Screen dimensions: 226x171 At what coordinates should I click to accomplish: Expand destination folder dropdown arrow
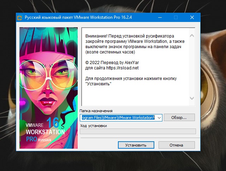pyautogui.click(x=159, y=118)
